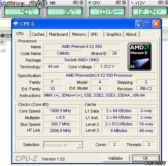Maximize the CPU-Z window
The image size is (168, 166).
point(148,24)
